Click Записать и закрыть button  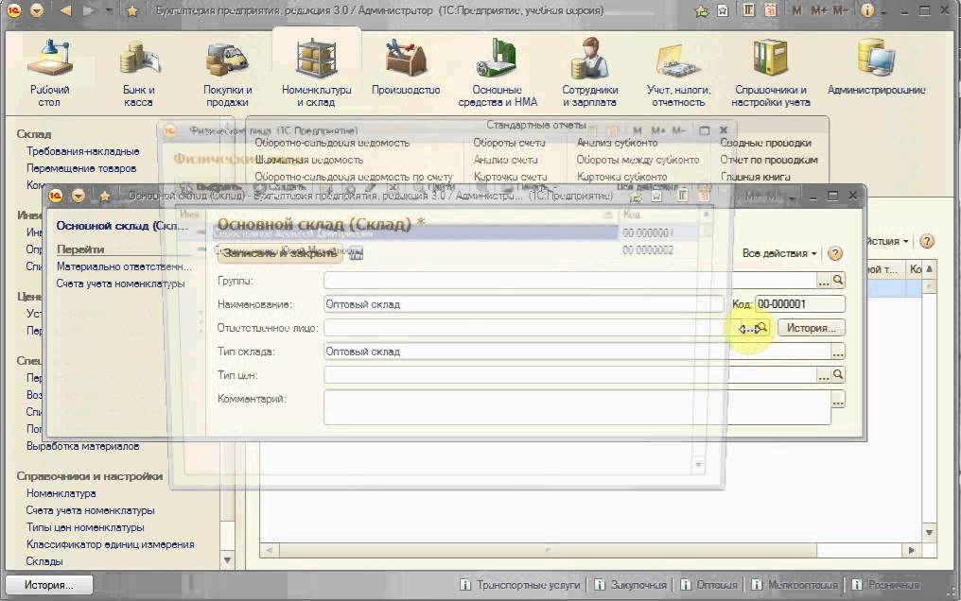point(280,252)
